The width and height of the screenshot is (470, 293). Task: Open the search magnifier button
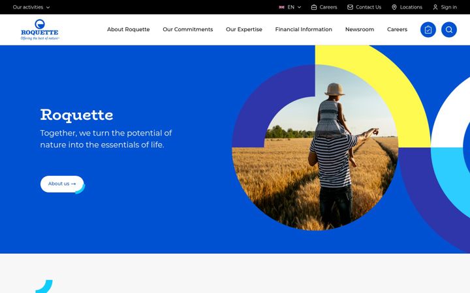[x=449, y=29]
